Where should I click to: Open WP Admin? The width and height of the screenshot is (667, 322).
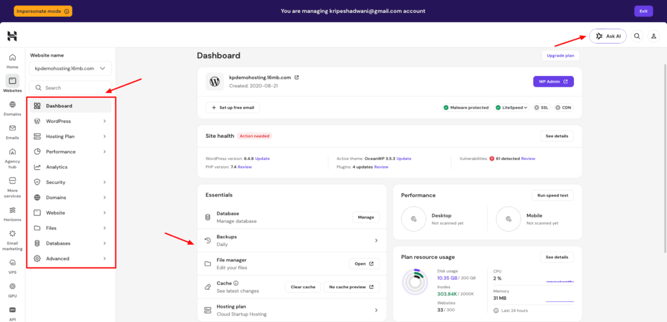553,81
